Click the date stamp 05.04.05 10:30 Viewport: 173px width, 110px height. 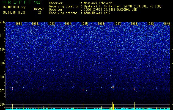14,13
